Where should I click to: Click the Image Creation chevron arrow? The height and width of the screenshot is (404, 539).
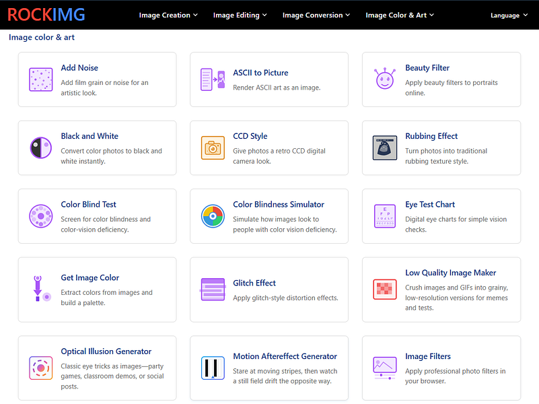click(195, 15)
